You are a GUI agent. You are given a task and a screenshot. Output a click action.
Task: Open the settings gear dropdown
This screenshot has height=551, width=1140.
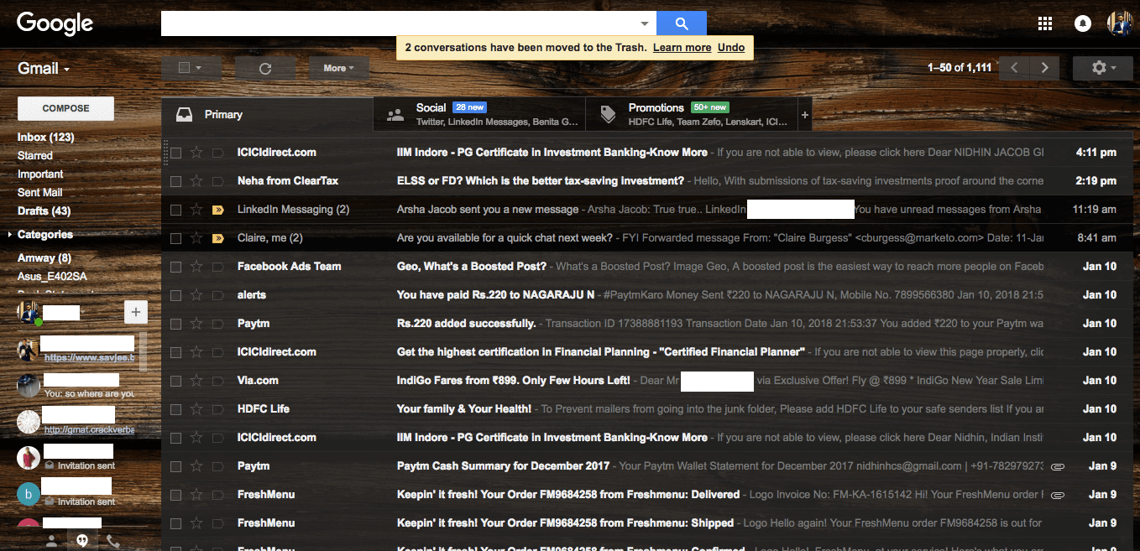pyautogui.click(x=1103, y=68)
